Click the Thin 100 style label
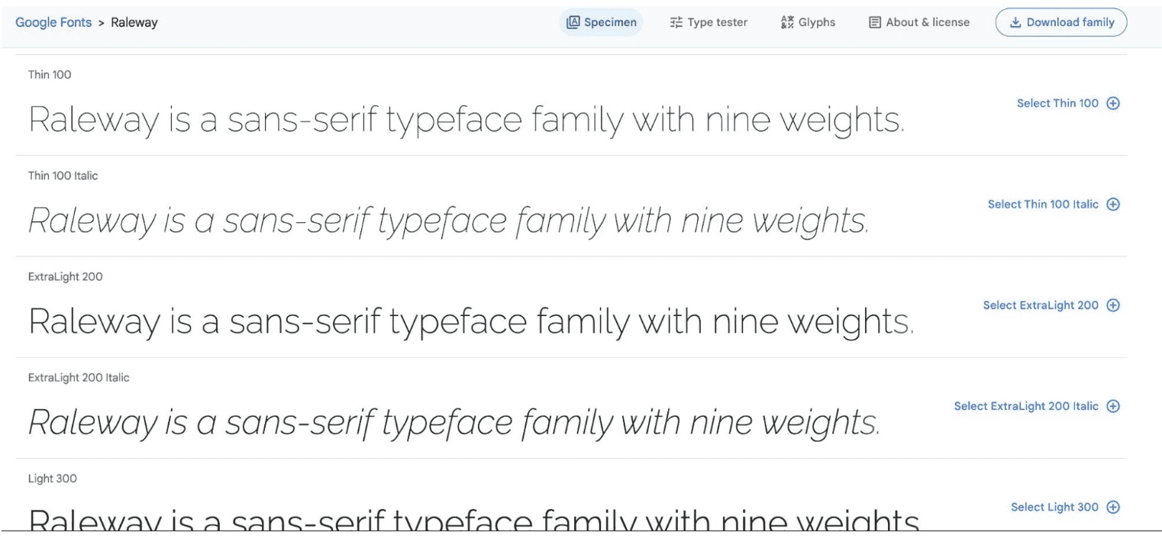This screenshot has height=545, width=1162. [50, 75]
